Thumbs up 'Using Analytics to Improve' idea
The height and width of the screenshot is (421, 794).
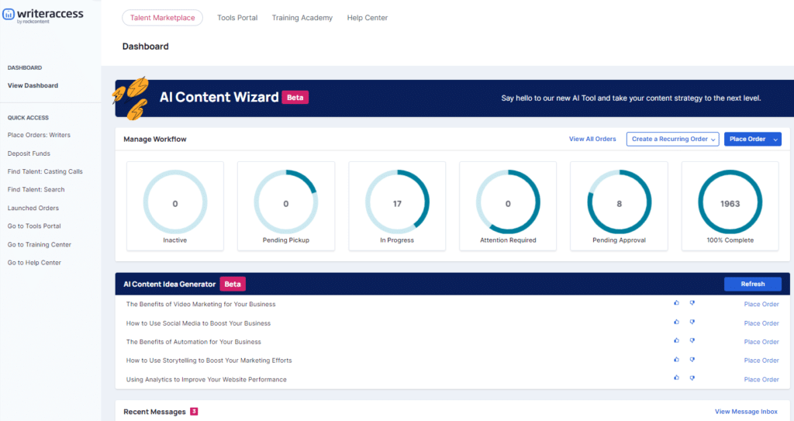tap(676, 378)
